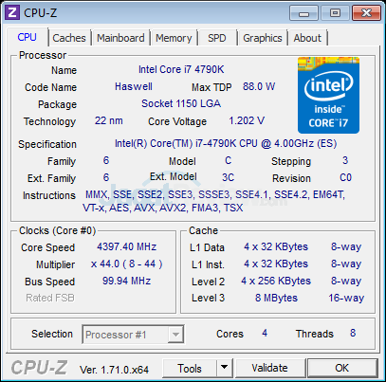
Task: Open the Graphics tab
Action: [x=263, y=38]
